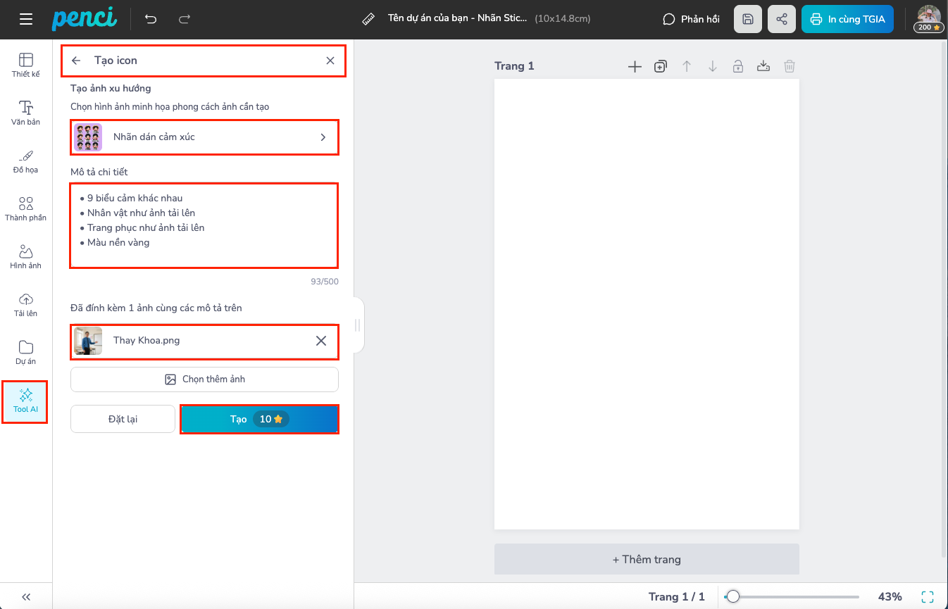Image resolution: width=948 pixels, height=609 pixels.
Task: Click the Đặt lại reset button
Action: pos(123,419)
